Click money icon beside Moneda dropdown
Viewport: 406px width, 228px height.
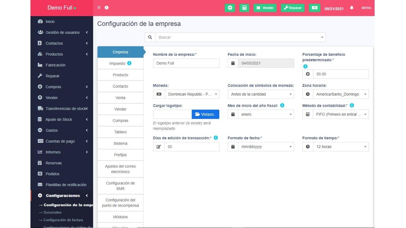click(159, 94)
